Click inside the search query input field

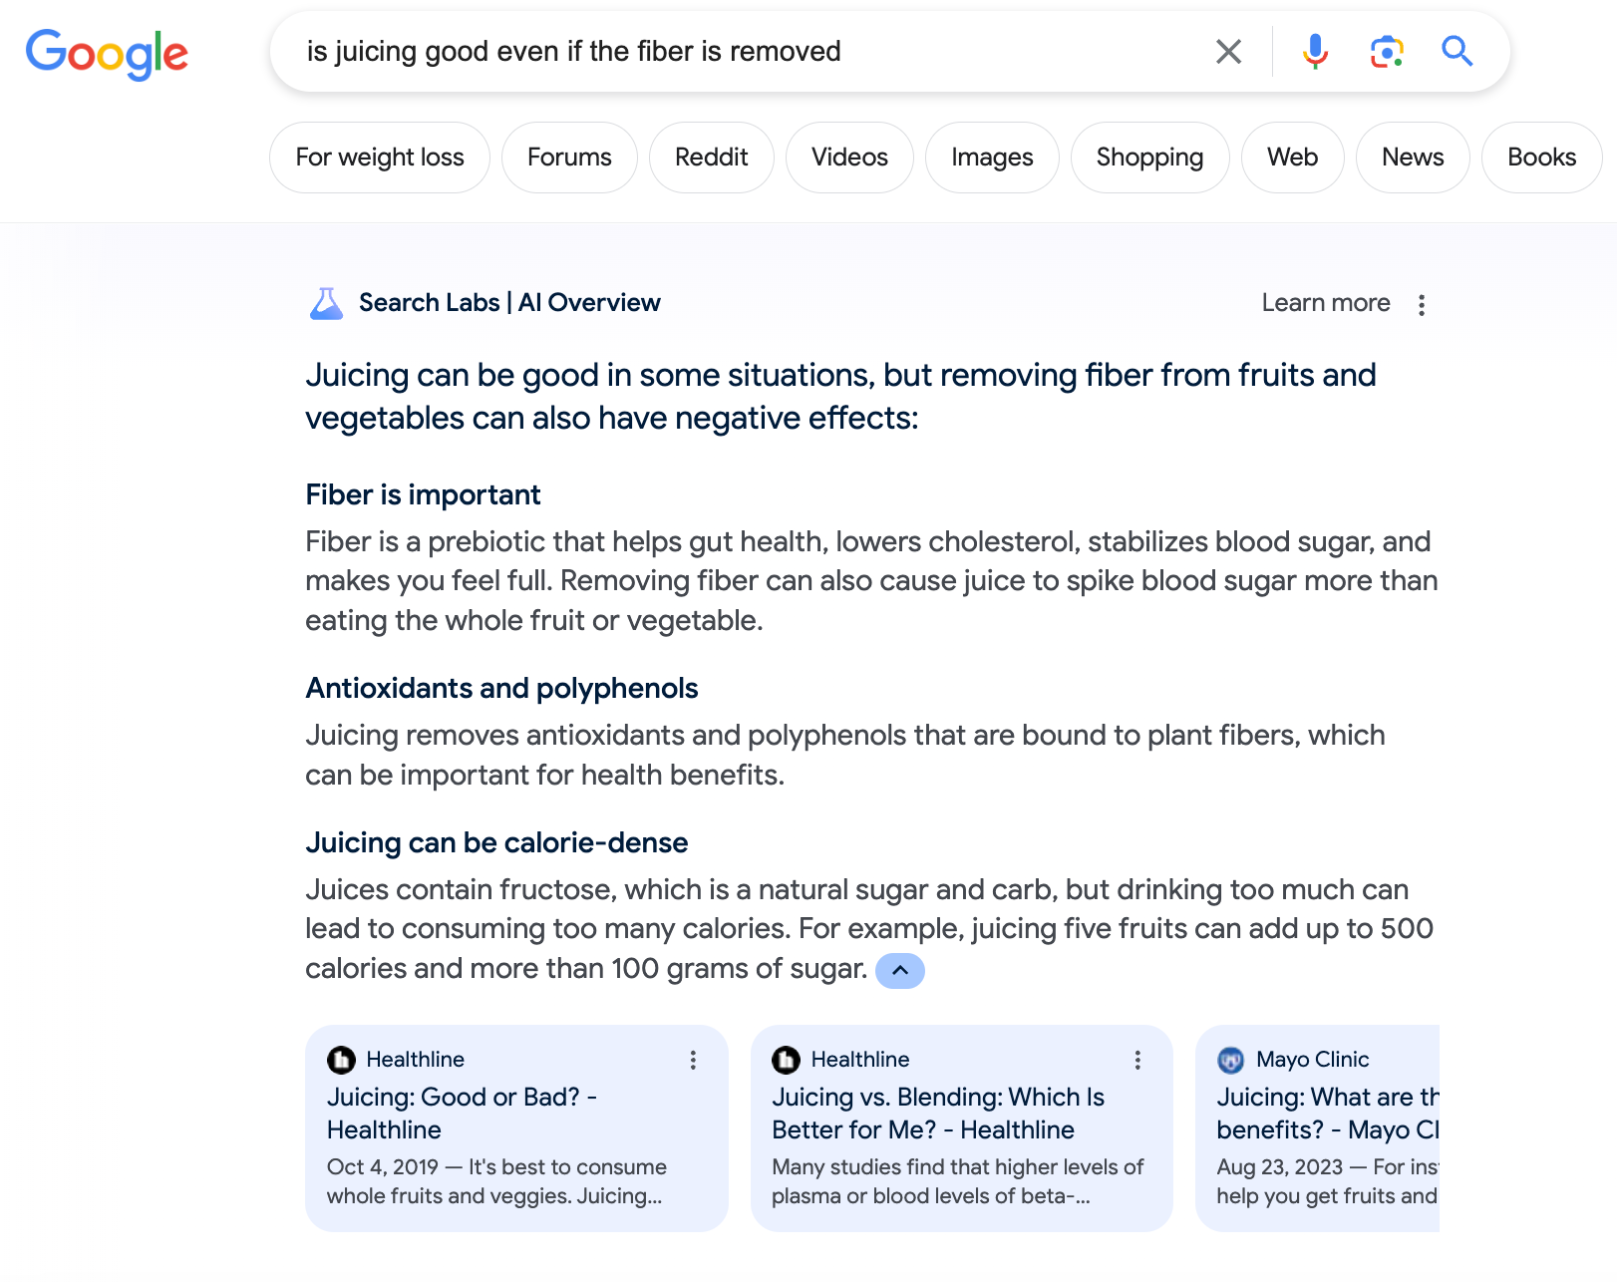748,51
